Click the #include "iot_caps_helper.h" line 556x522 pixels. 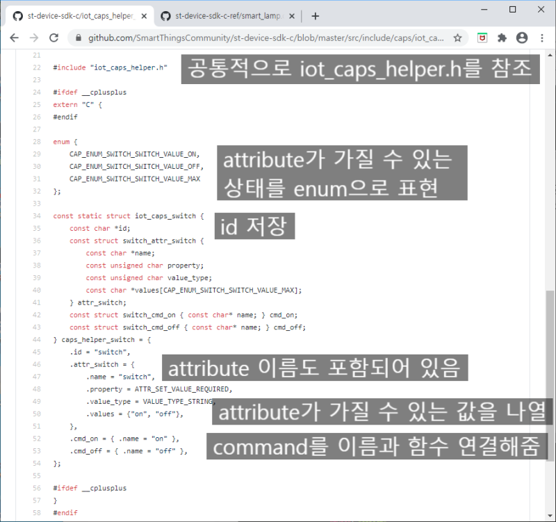point(110,67)
